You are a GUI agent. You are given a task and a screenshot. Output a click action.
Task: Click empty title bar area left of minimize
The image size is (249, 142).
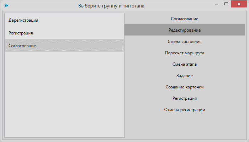(178, 6)
